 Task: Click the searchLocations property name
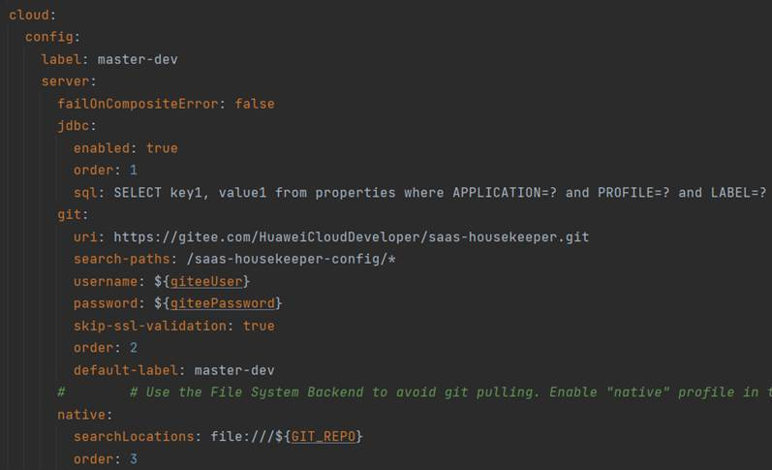click(138, 436)
